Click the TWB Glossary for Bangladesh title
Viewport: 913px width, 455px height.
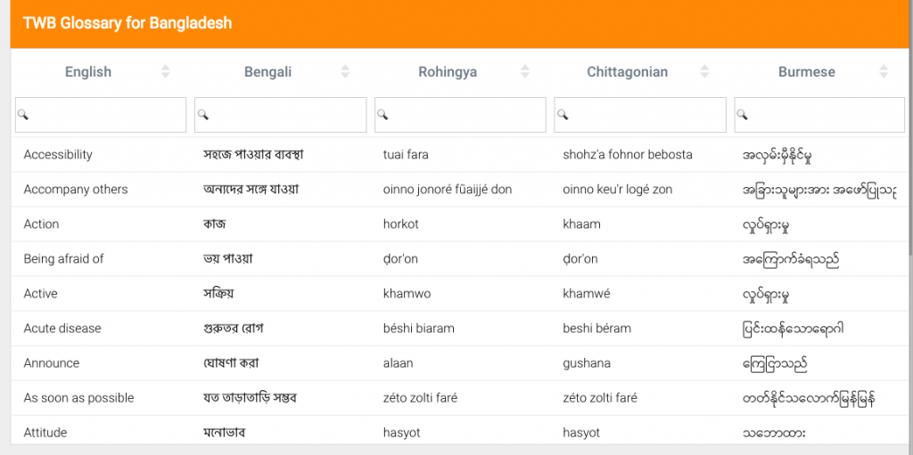click(x=127, y=23)
